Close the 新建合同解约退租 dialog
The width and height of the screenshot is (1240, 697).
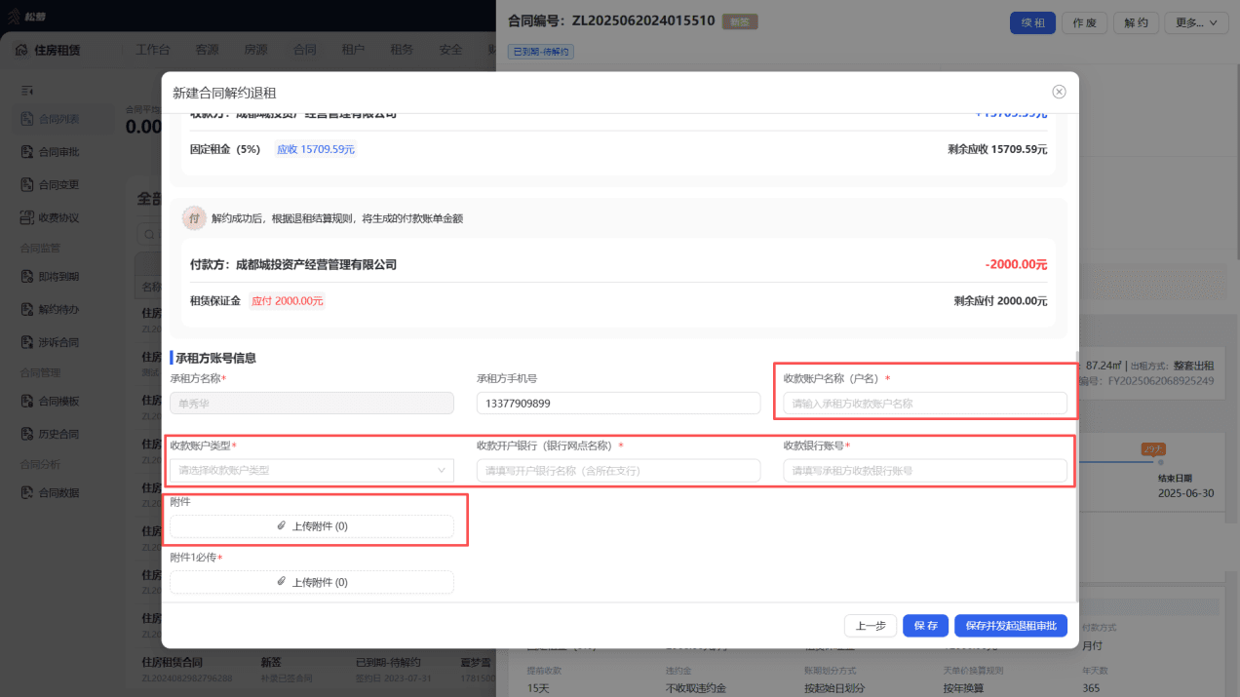point(1059,92)
